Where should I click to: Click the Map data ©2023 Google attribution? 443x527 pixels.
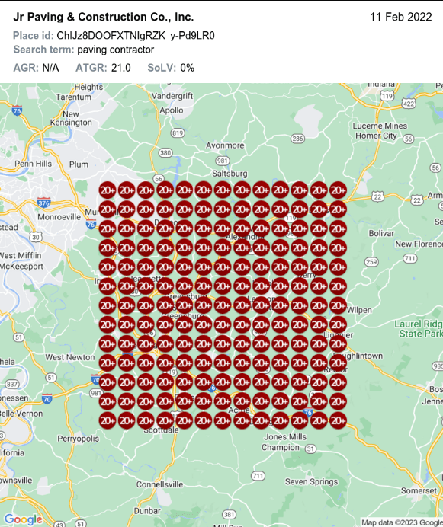click(x=402, y=522)
